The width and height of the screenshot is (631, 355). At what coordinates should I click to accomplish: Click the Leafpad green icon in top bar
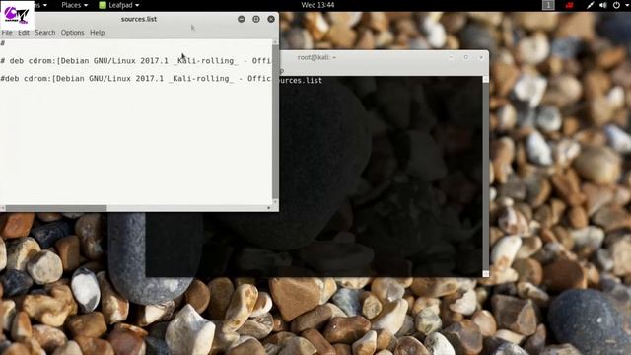[x=103, y=5]
